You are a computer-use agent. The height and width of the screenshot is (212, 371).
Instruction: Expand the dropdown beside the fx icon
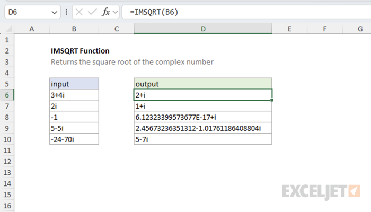[x=115, y=12]
